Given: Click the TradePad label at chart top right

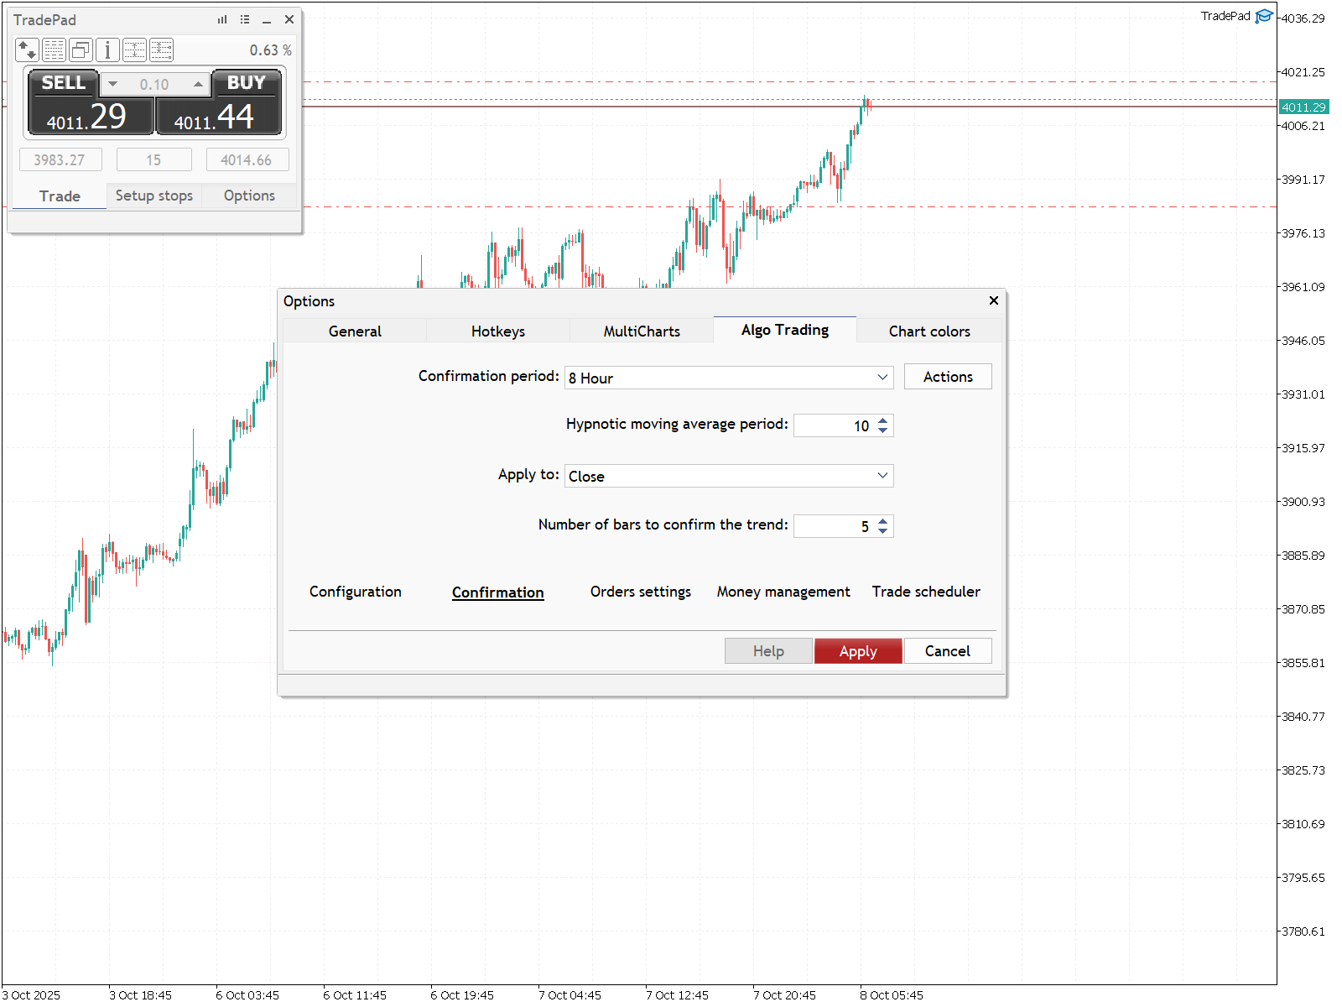Looking at the screenshot, I should pyautogui.click(x=1225, y=16).
